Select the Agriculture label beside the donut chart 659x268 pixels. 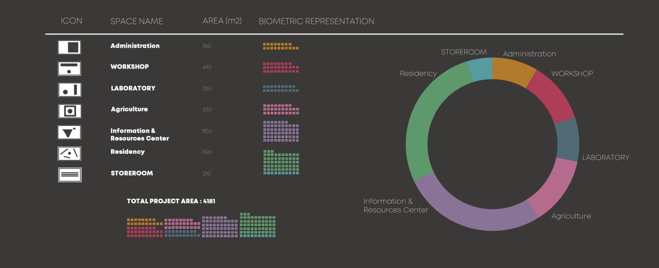[571, 216]
